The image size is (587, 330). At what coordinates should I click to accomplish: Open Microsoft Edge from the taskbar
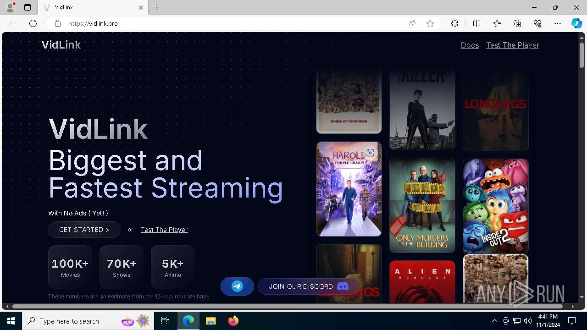[x=188, y=321]
